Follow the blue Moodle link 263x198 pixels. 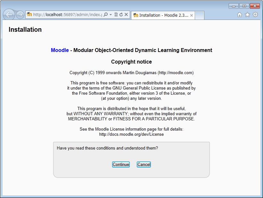60,50
